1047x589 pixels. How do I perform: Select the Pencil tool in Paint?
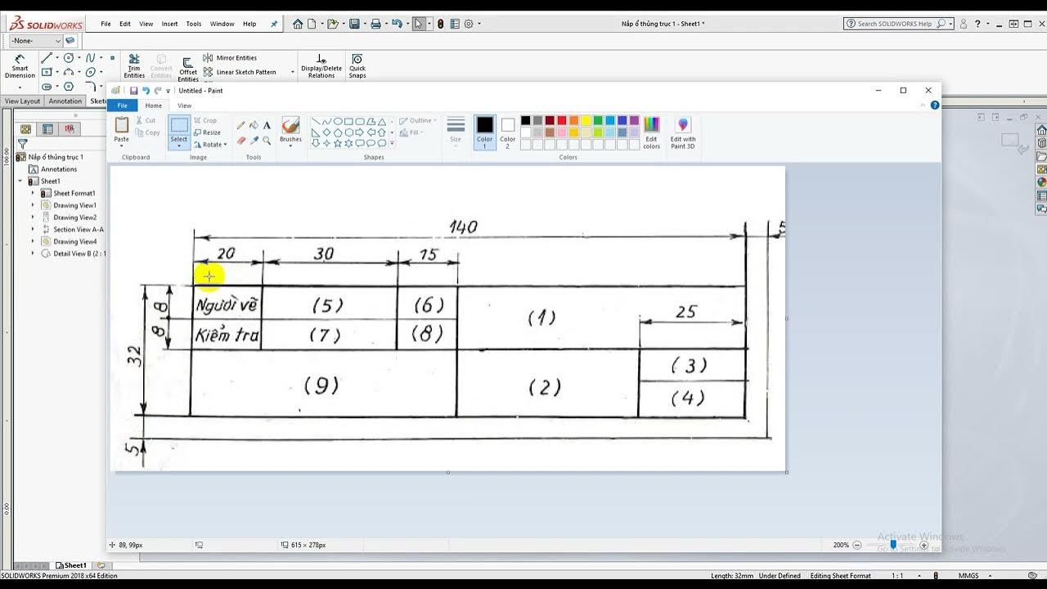point(240,125)
